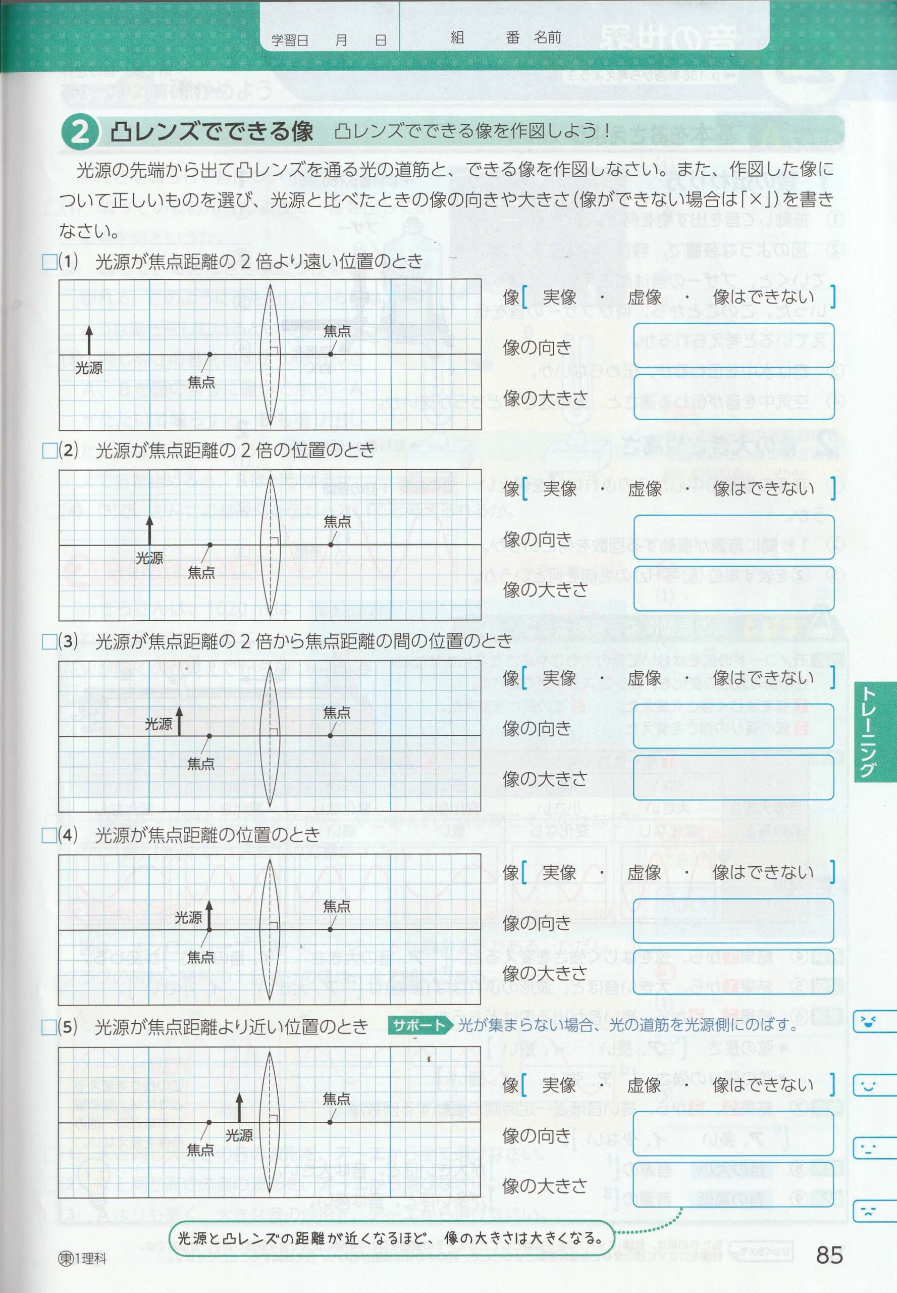Screen dimensions: 897x1293
Task: Tick the checkbox next to question (3)
Action: 49,642
